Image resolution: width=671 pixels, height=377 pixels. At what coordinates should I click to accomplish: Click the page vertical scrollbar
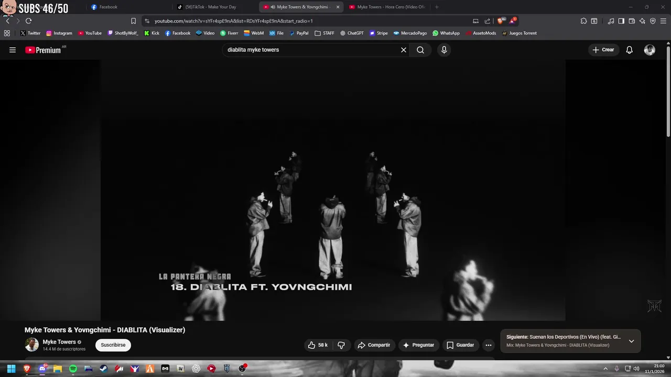(668, 92)
